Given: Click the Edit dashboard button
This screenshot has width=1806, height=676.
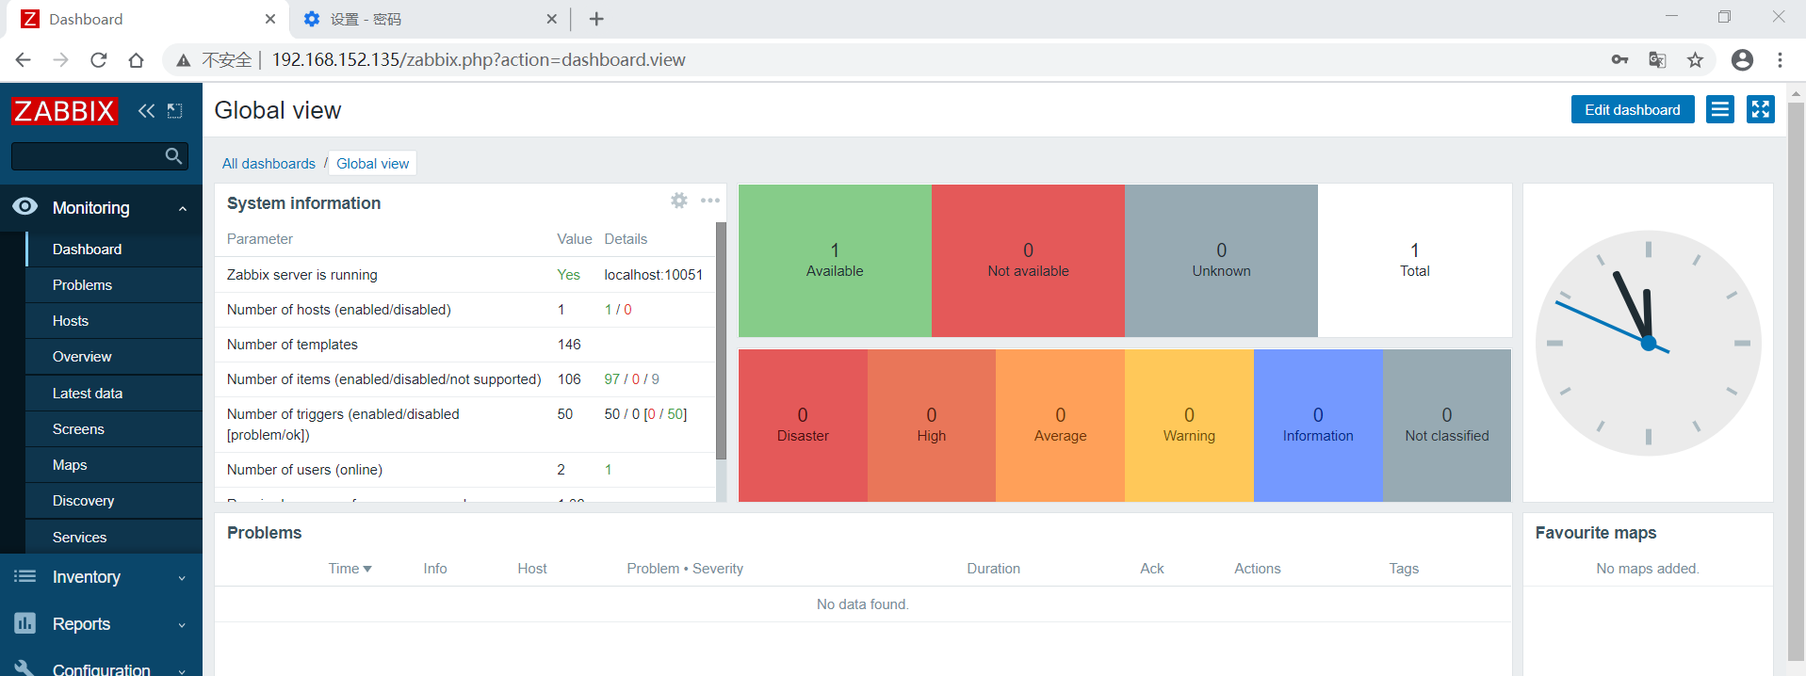Looking at the screenshot, I should [1632, 109].
